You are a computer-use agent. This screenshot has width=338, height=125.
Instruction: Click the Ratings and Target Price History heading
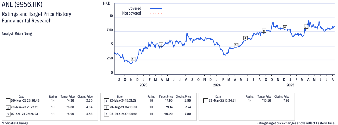36,15
